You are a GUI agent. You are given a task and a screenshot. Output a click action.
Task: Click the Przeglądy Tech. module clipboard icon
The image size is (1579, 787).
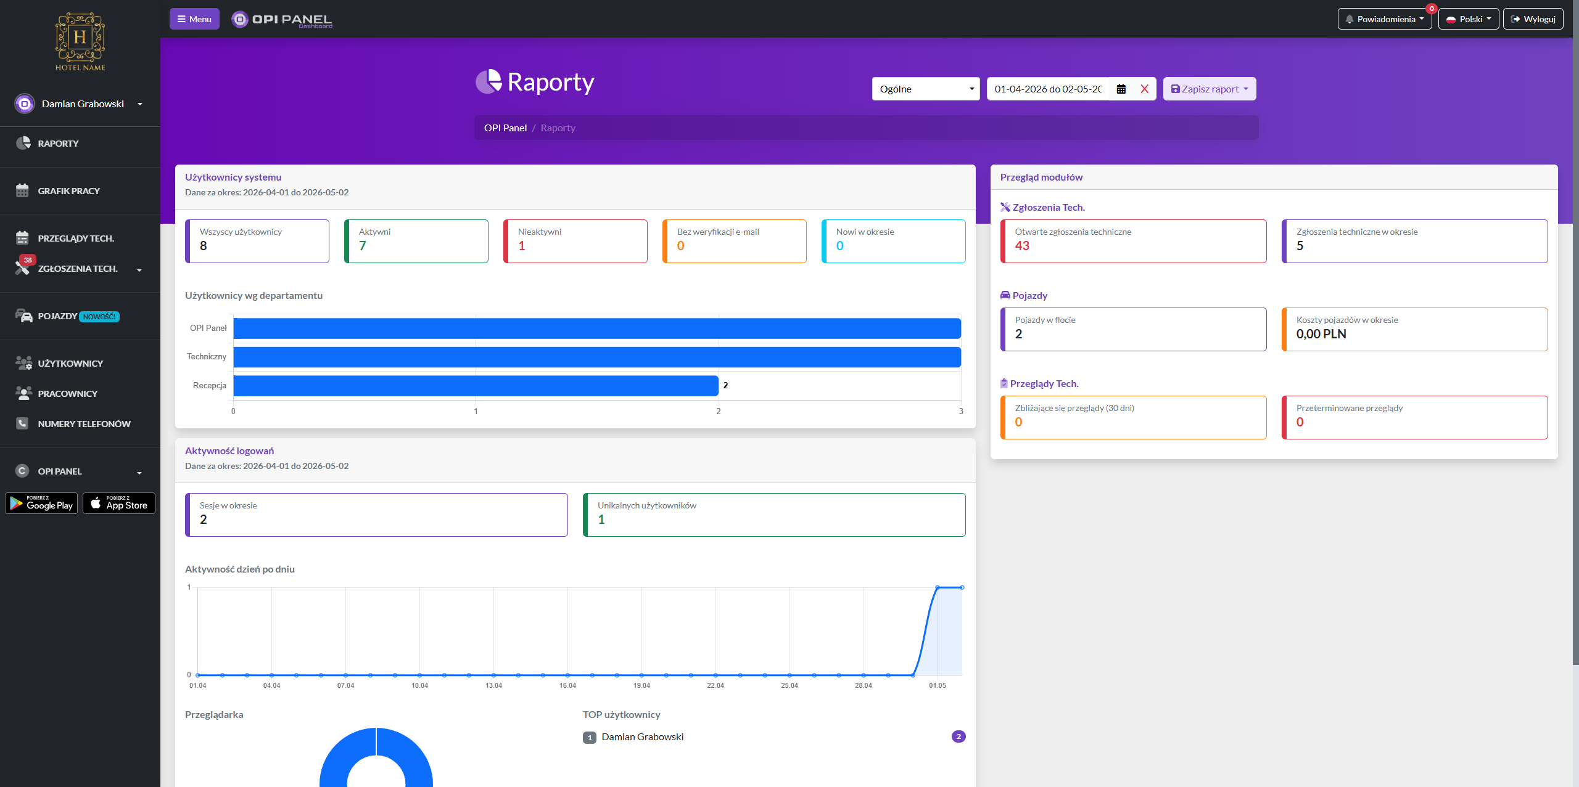coord(1004,383)
